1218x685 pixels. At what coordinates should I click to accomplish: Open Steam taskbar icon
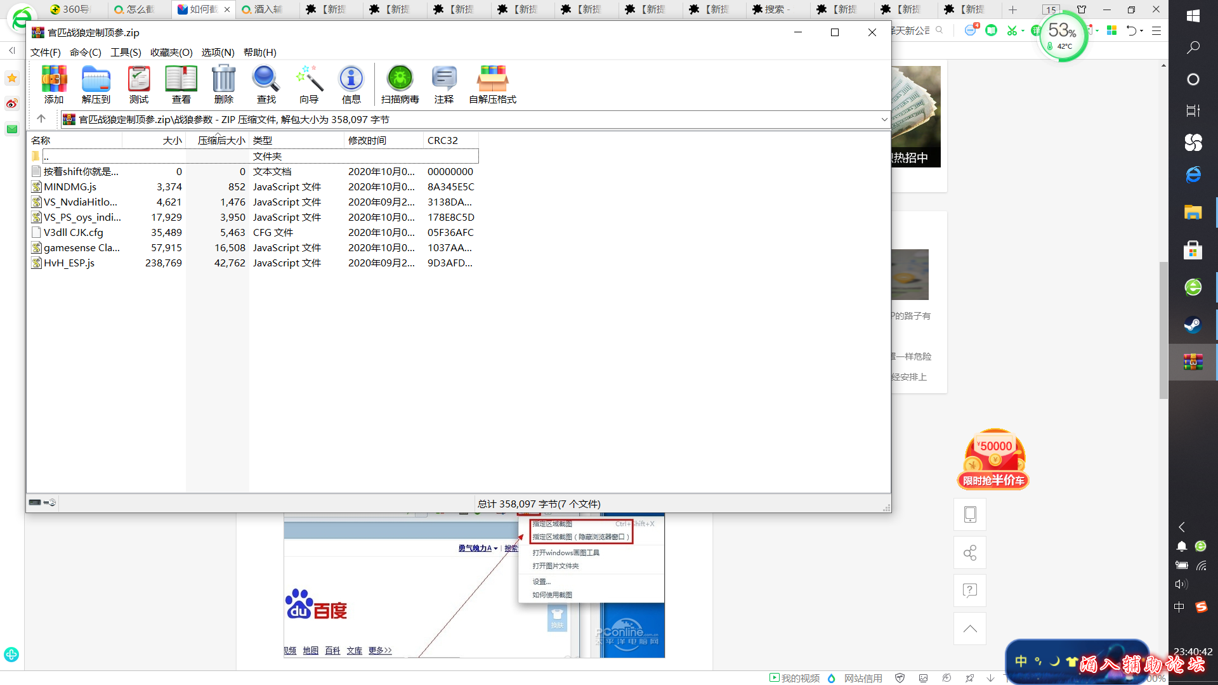(1193, 325)
